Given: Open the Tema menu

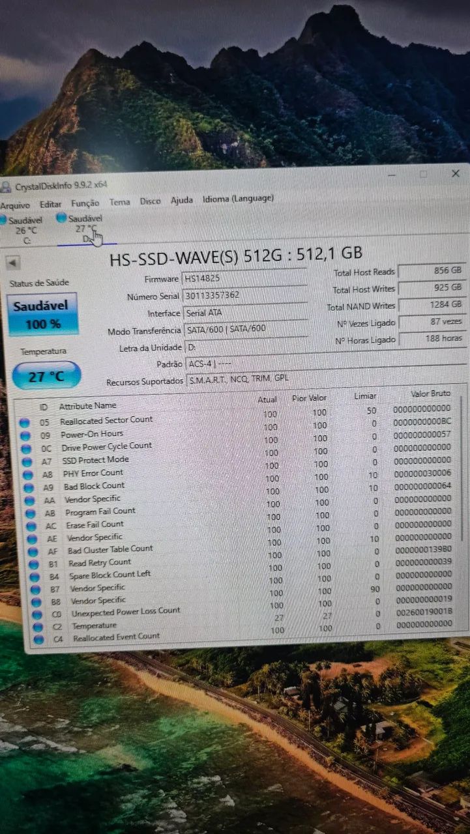Looking at the screenshot, I should [x=120, y=202].
